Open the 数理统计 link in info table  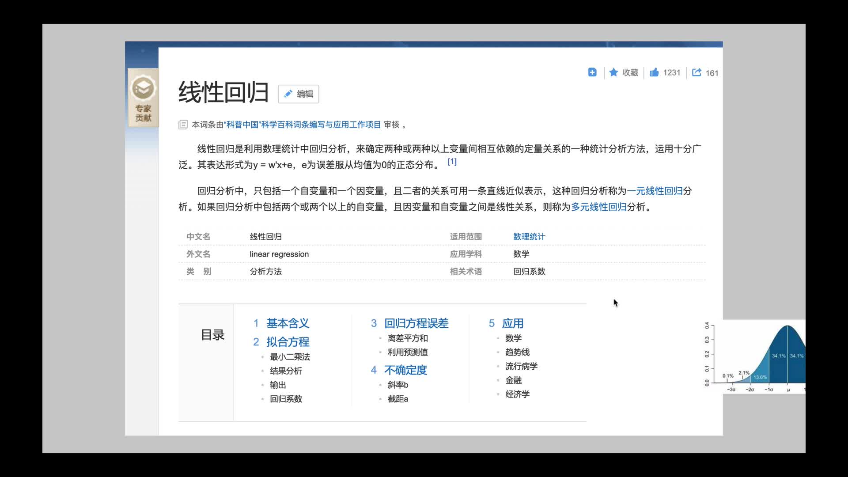click(x=529, y=237)
